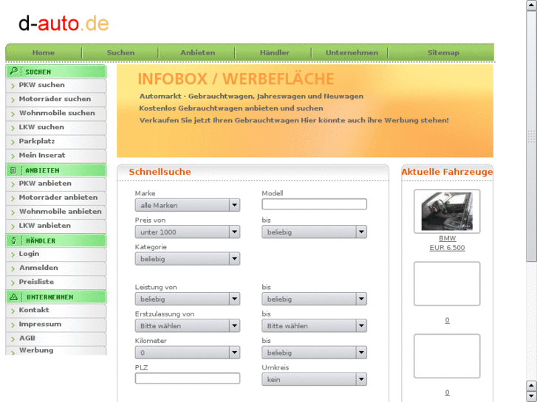The image size is (537, 402).
Task: Open Suchen in the top navigation bar
Action: (120, 52)
